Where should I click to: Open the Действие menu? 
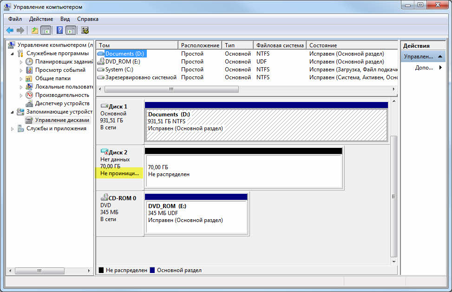(41, 19)
